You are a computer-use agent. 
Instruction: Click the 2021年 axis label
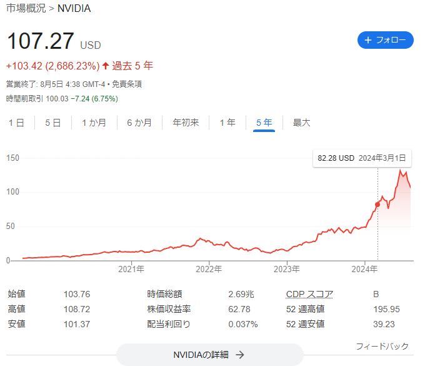click(x=131, y=269)
